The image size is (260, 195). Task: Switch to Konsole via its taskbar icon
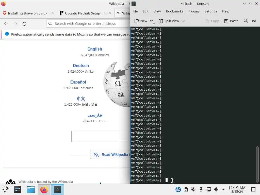coord(57,189)
